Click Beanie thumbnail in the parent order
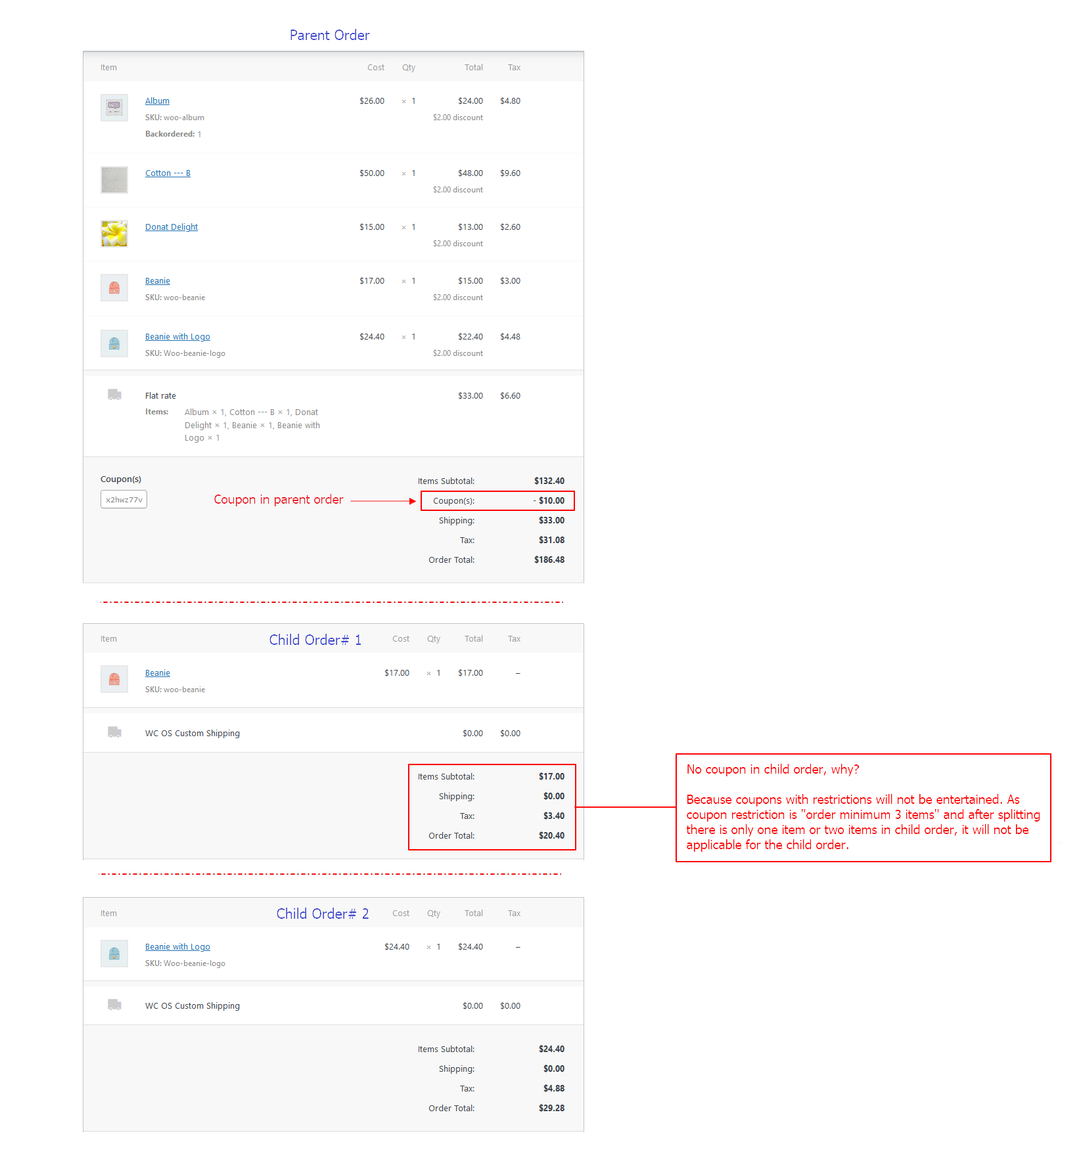The height and width of the screenshot is (1167, 1081). [114, 288]
